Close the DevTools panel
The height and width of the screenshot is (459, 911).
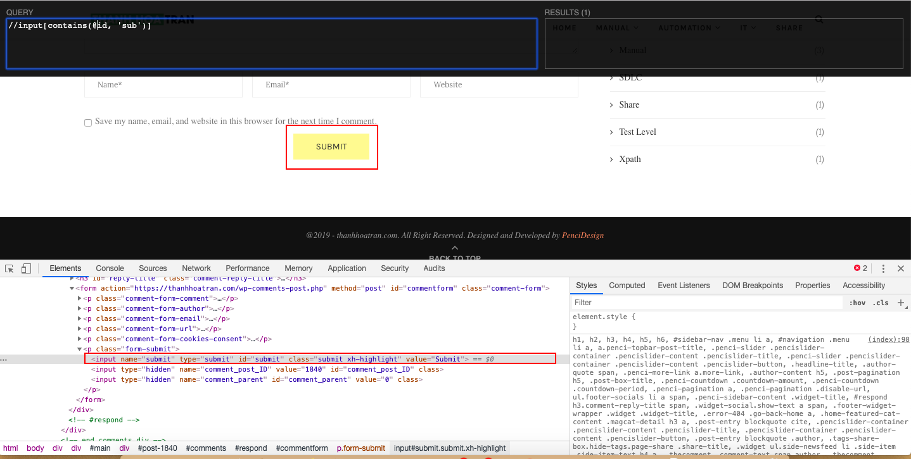901,268
